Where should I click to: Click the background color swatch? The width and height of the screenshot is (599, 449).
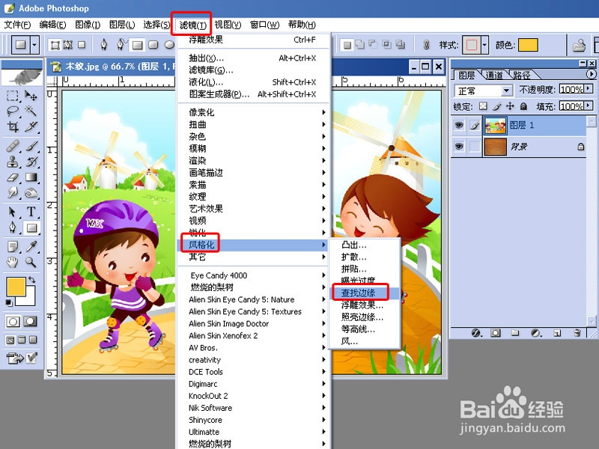click(29, 299)
